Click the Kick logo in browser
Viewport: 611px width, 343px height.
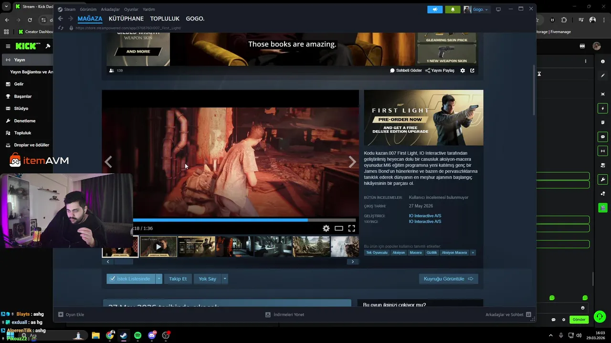27,46
